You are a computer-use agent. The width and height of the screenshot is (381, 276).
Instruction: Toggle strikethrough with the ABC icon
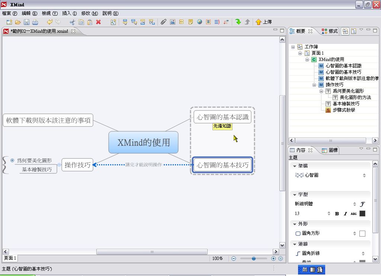[354, 214]
